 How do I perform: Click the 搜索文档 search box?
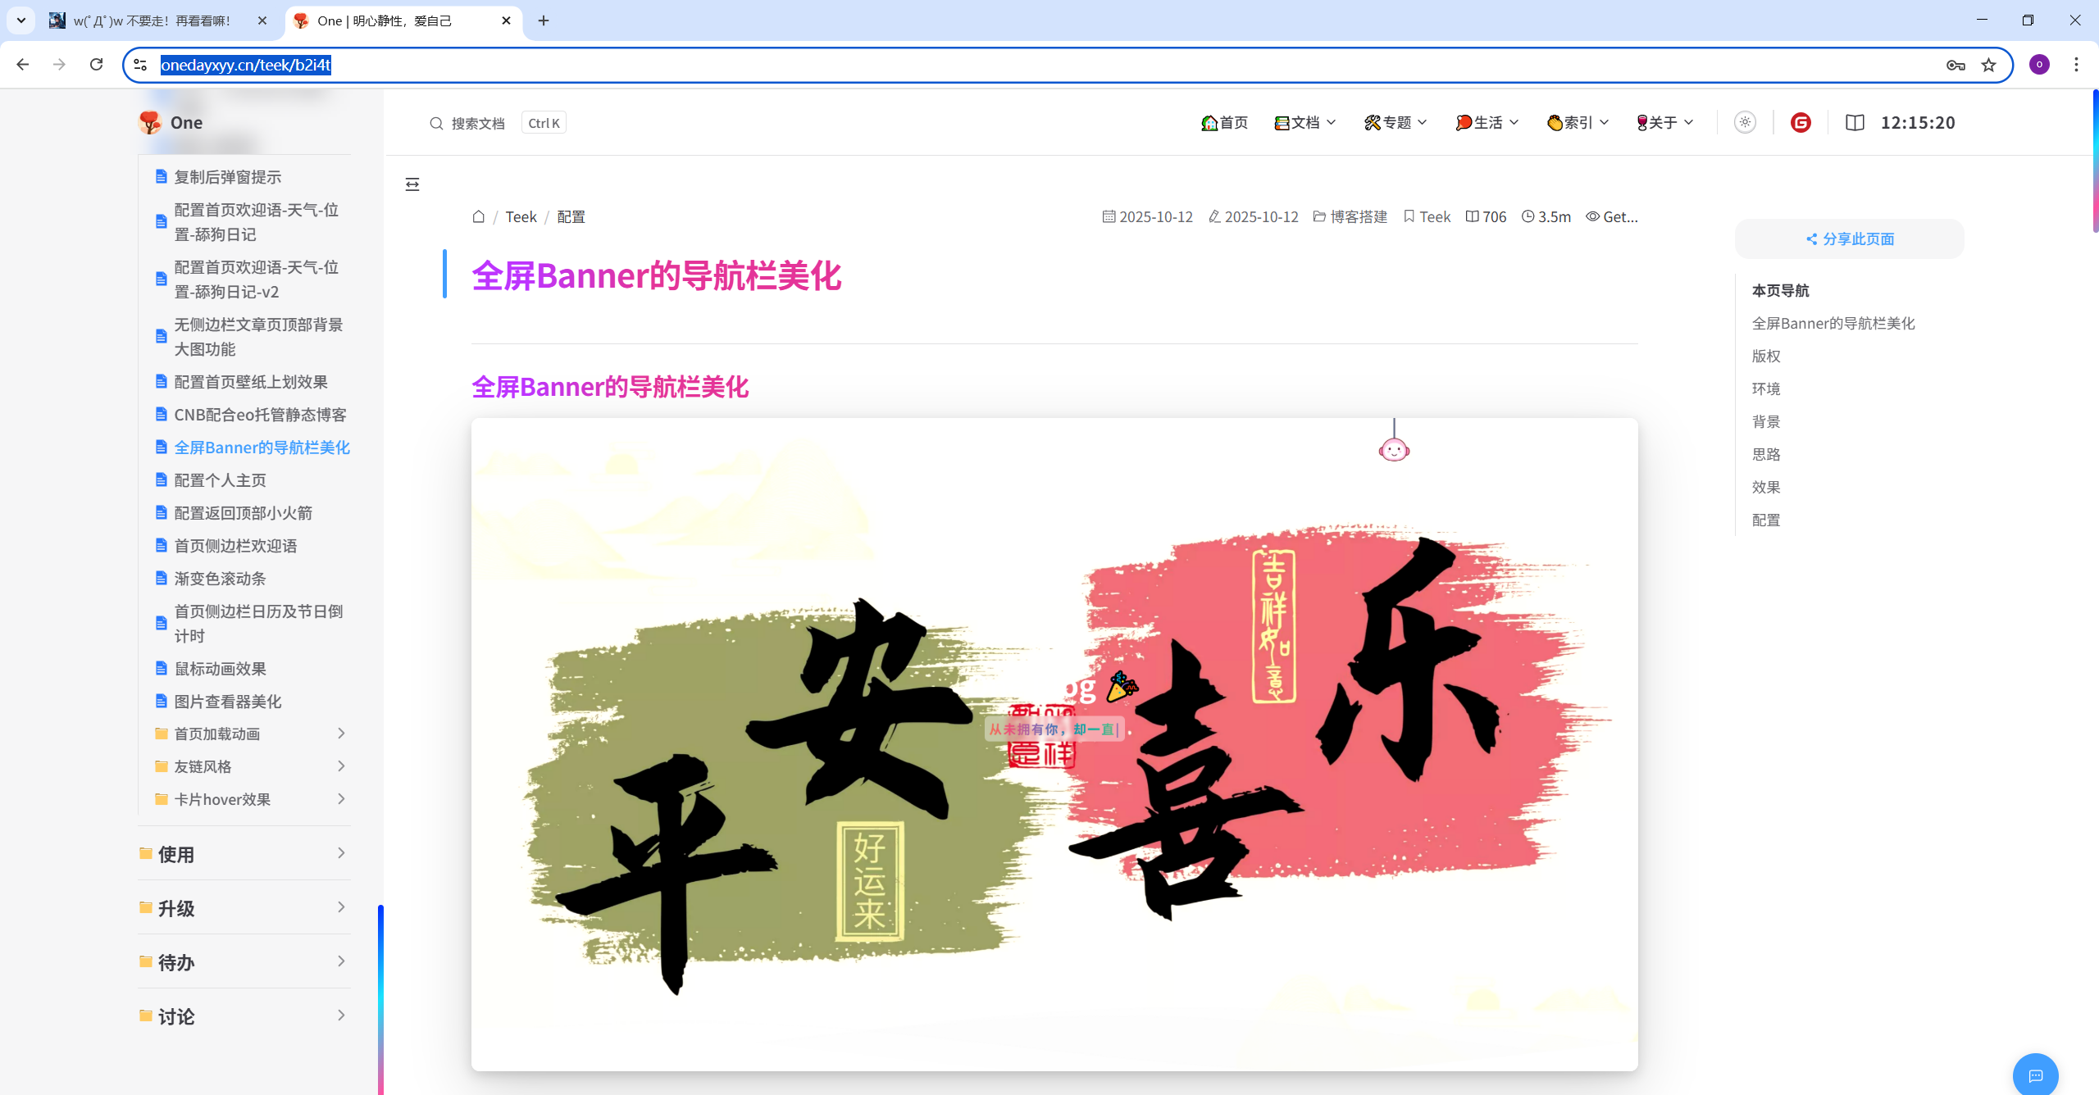point(477,124)
